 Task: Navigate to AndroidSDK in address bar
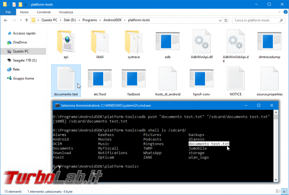(112, 20)
